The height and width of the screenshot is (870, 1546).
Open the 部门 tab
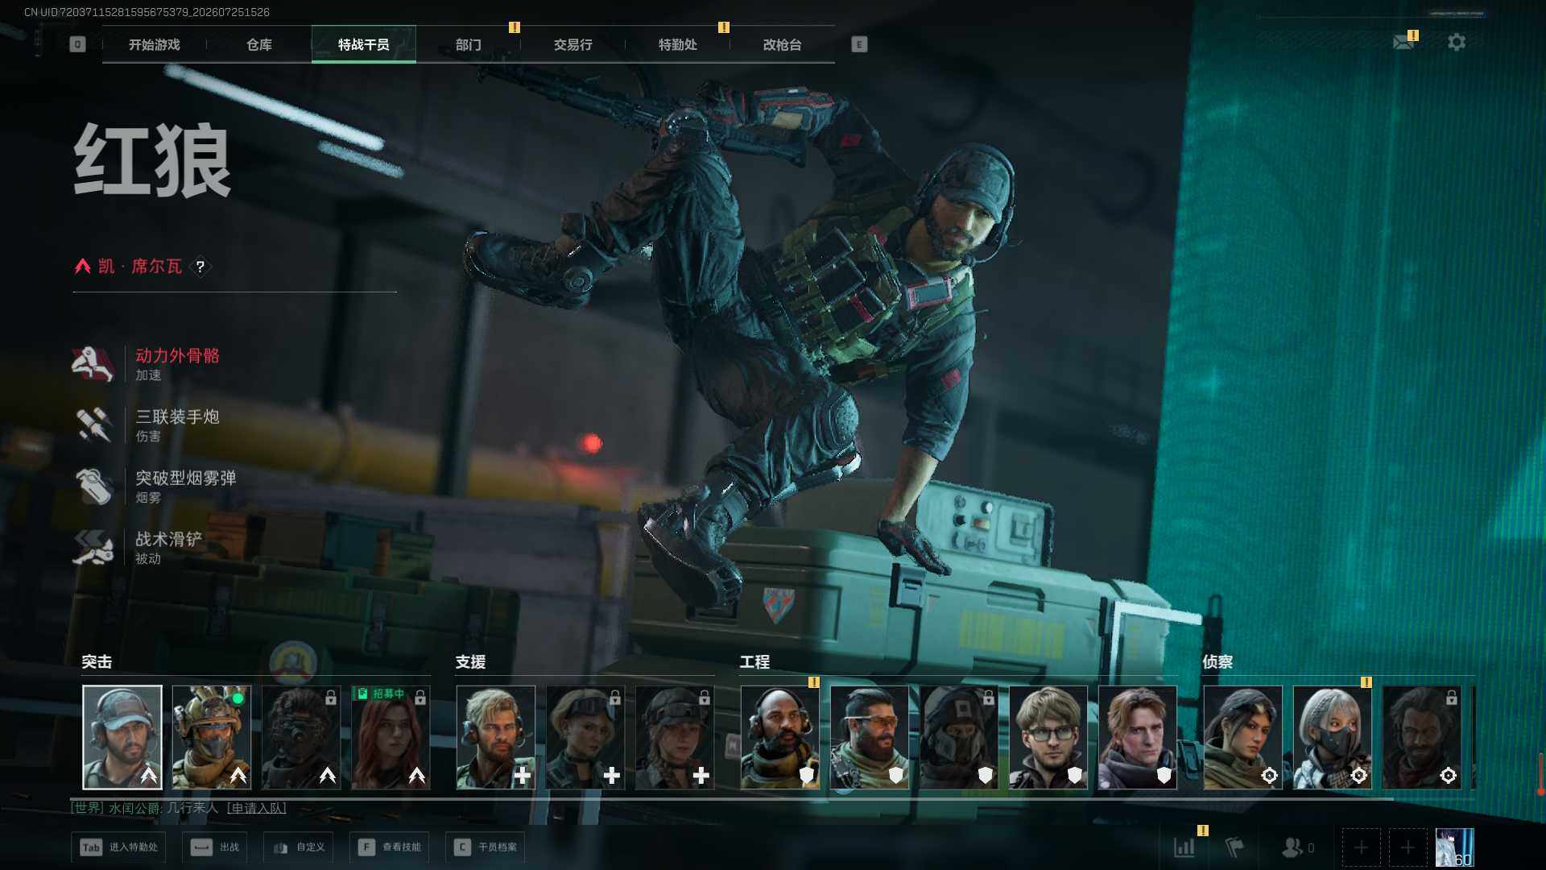(468, 44)
